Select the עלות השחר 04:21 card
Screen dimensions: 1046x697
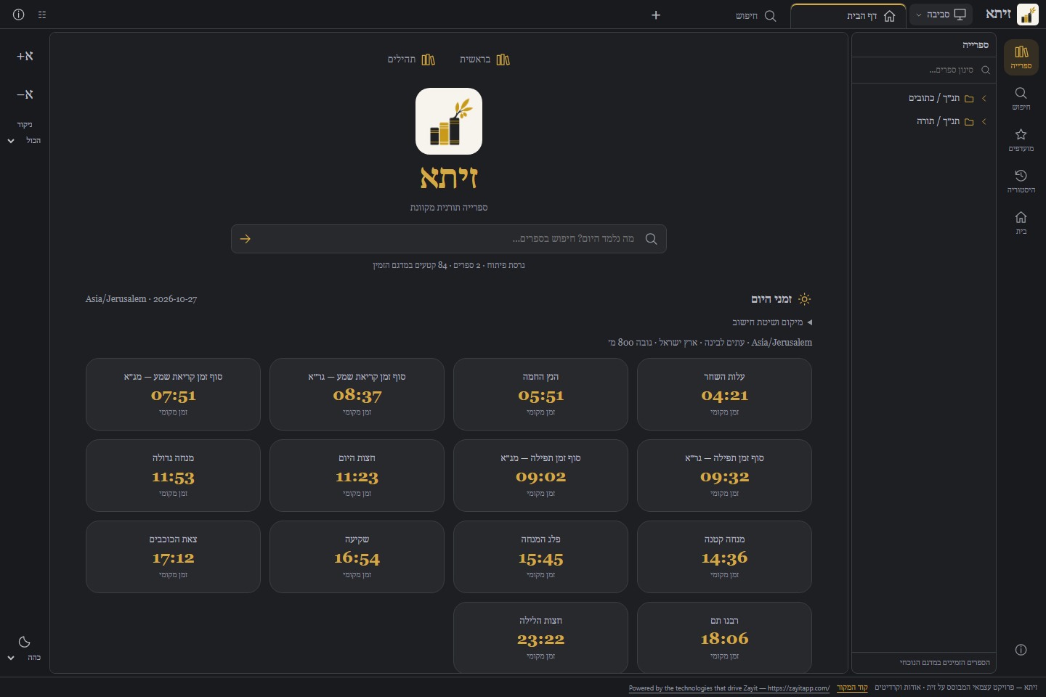tap(724, 394)
